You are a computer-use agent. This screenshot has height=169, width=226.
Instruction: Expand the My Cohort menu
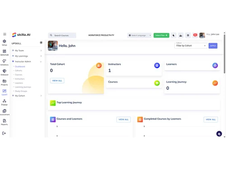click(x=27, y=96)
